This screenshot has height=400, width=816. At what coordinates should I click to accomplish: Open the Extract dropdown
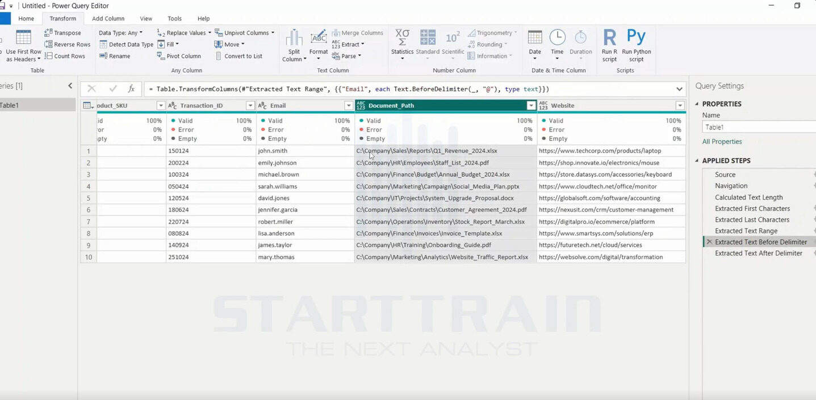click(x=348, y=44)
